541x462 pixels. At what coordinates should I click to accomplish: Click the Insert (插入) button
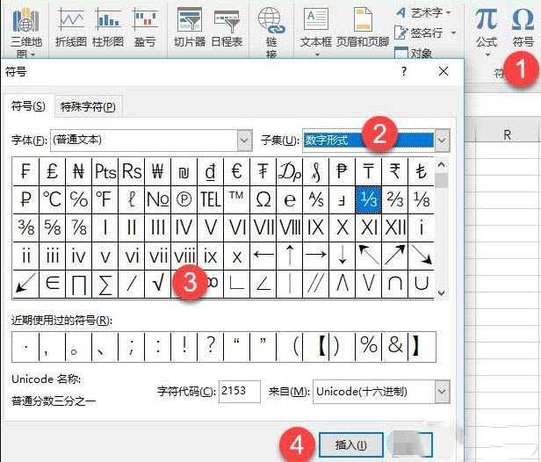(351, 444)
